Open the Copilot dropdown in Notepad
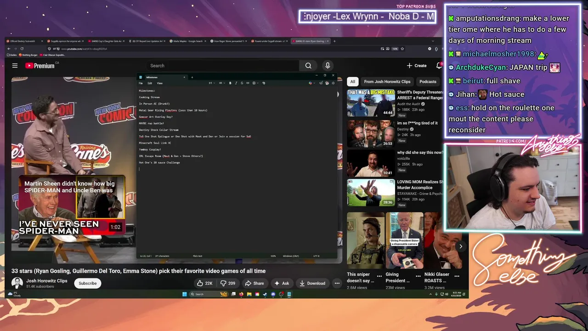The image size is (588, 331). click(x=312, y=83)
